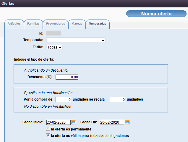Click the Temporadas tab

[x=98, y=24]
